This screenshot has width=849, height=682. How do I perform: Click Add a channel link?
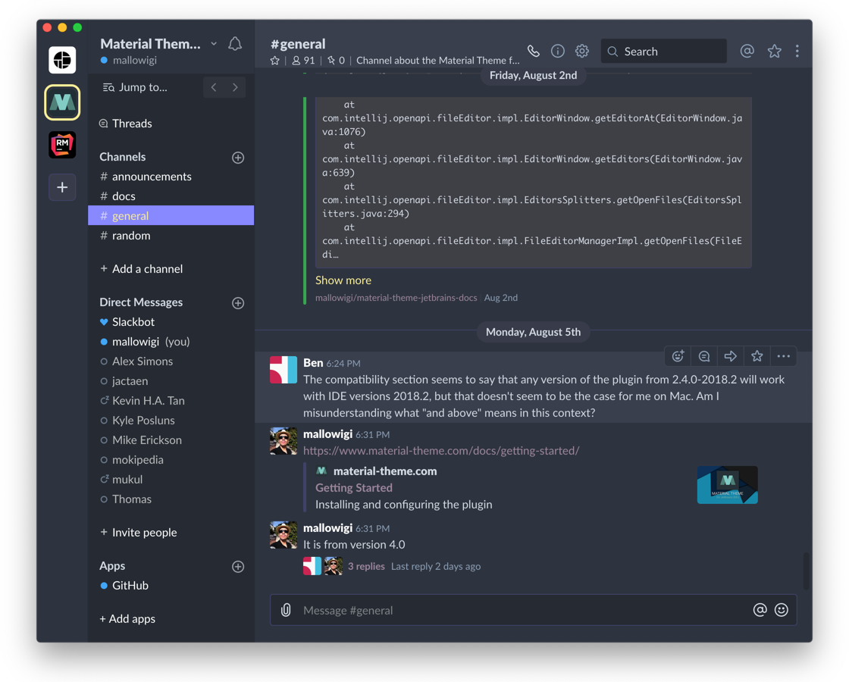141,268
